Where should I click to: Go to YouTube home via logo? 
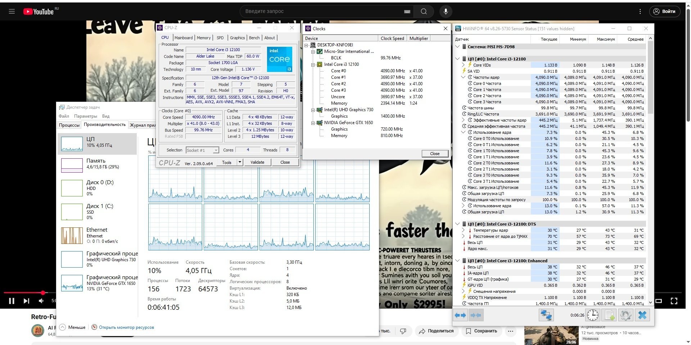[x=39, y=12]
